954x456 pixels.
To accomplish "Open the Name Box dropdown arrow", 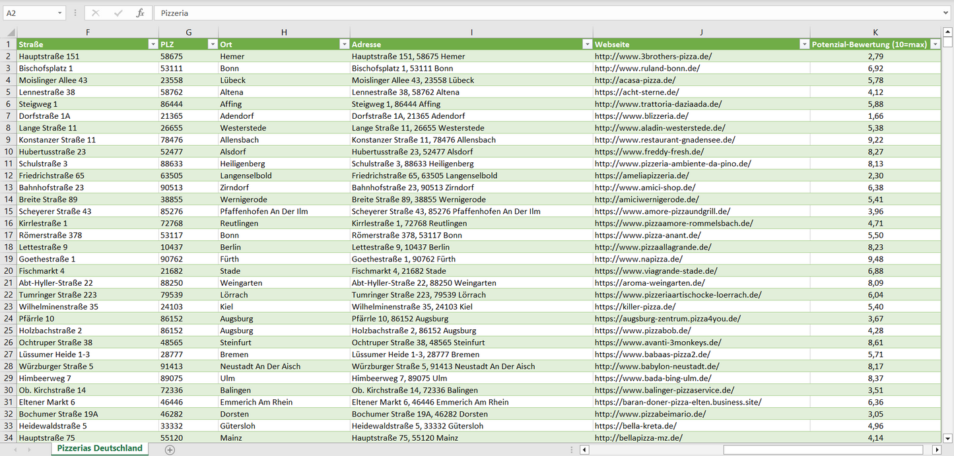I will pyautogui.click(x=60, y=13).
